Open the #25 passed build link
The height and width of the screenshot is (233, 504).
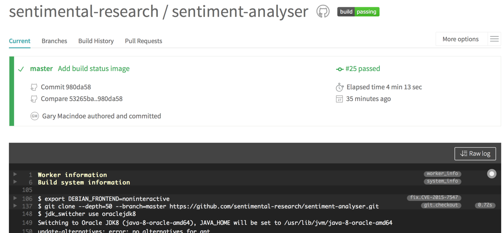(363, 69)
